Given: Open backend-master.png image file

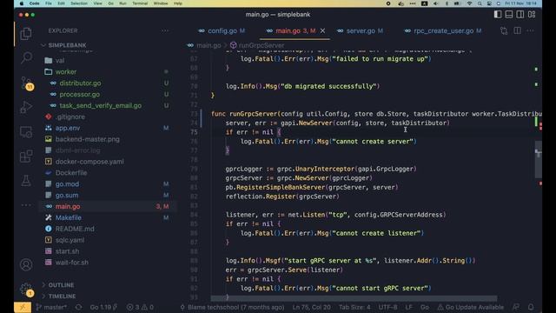Looking at the screenshot, I should coord(87,139).
